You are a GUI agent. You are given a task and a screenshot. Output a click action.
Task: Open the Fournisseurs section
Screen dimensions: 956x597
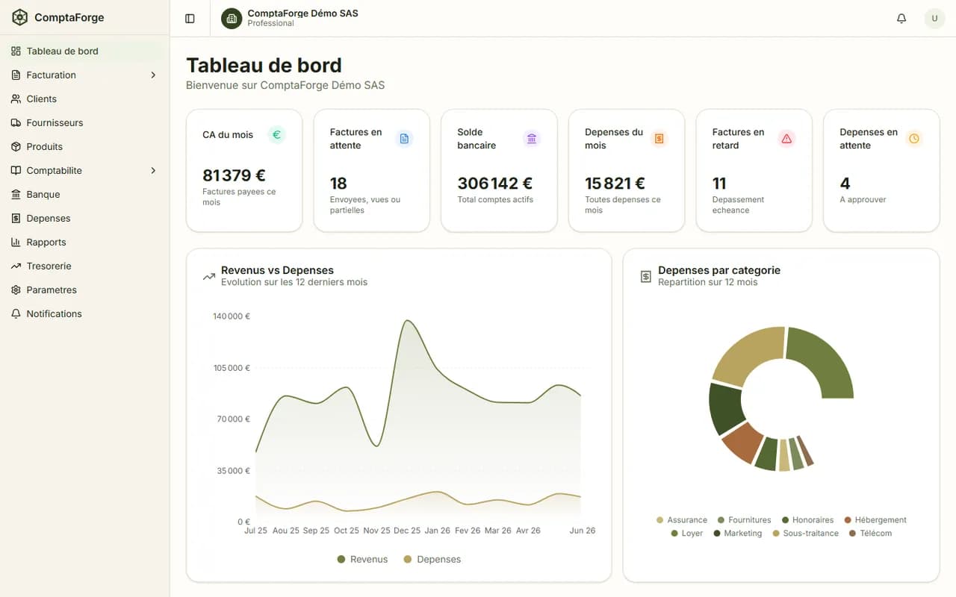tap(84, 123)
